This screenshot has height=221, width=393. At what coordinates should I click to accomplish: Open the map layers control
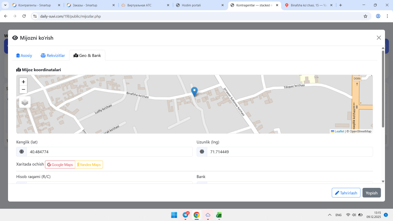25,102
